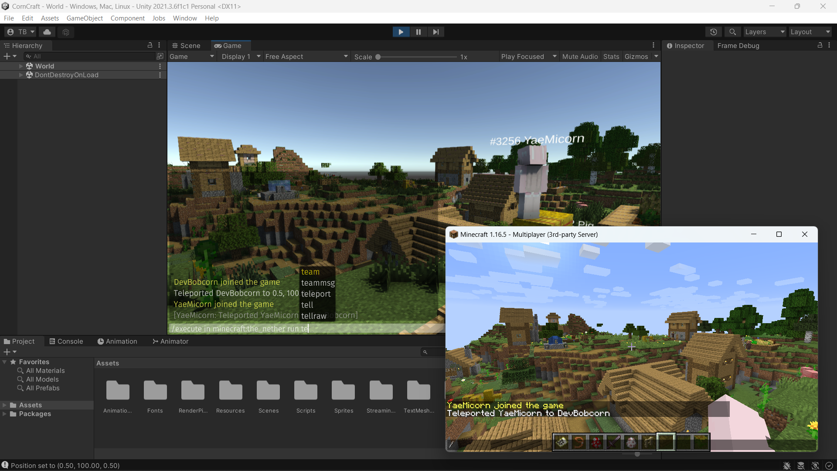Screen dimensions: 837x471
Task: Click the Step frame button
Action: (x=436, y=32)
